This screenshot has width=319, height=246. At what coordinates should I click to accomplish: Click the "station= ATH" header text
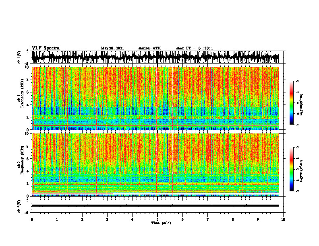point(149,48)
